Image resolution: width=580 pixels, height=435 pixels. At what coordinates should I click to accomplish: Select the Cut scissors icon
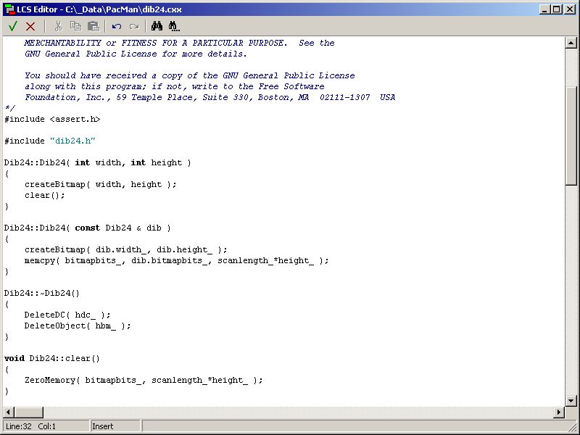click(57, 25)
